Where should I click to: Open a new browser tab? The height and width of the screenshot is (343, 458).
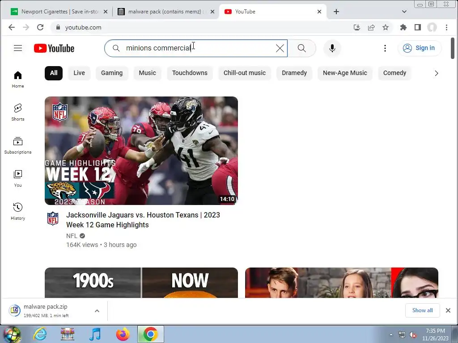click(x=336, y=12)
